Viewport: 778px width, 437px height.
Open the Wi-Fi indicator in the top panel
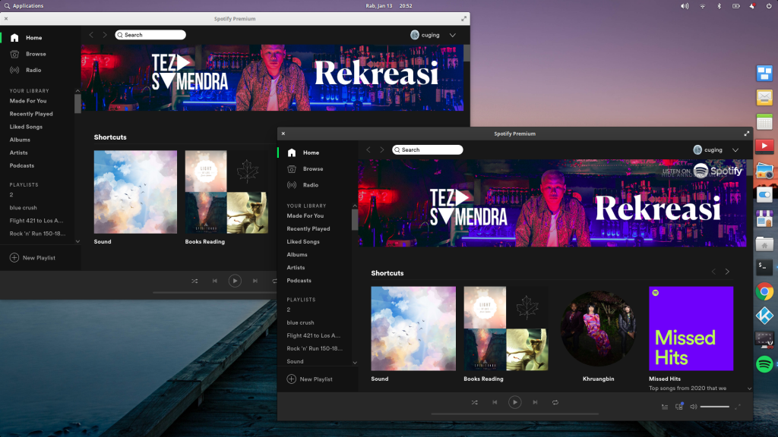[x=703, y=6]
